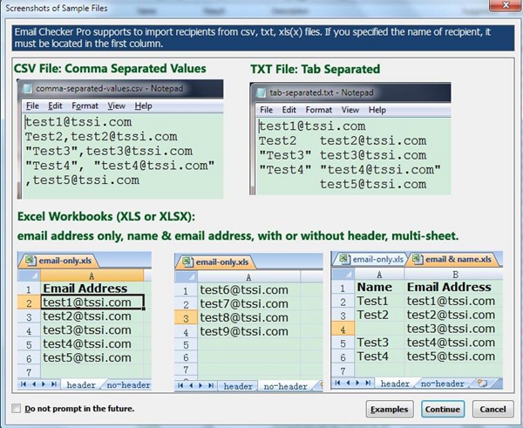Cancel the sample files dialog

pyautogui.click(x=492, y=409)
